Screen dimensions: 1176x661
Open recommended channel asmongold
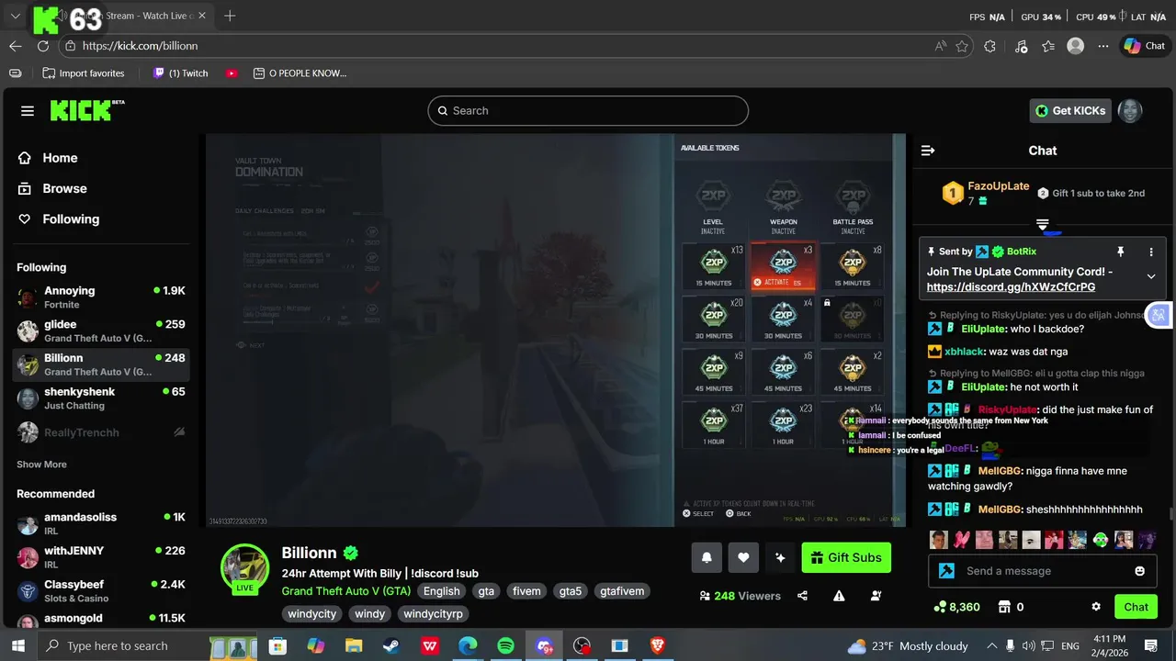101,620
